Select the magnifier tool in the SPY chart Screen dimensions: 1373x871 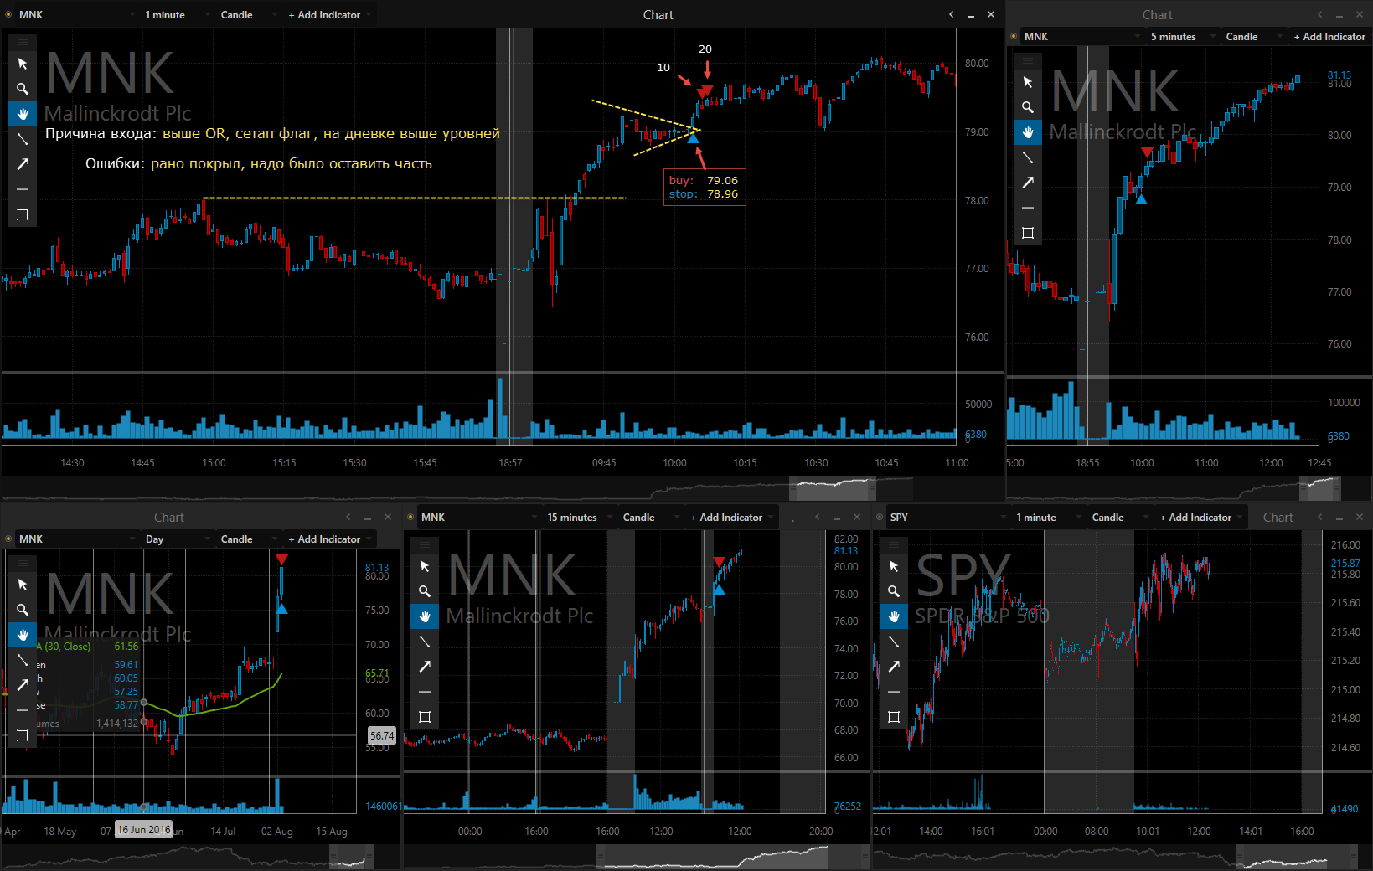(x=894, y=591)
